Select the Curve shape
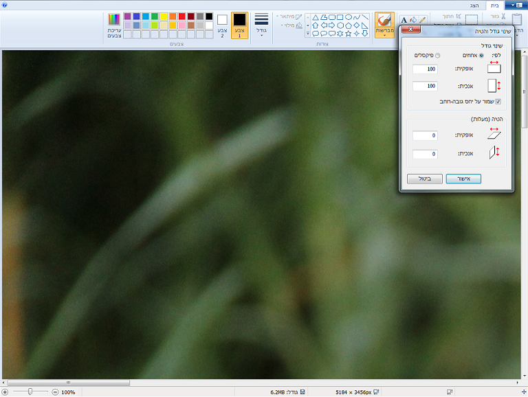Image resolution: width=528 pixels, height=397 pixels. click(x=357, y=17)
